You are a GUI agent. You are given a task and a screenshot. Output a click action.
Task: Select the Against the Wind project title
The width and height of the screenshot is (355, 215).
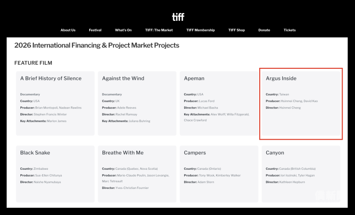click(123, 78)
